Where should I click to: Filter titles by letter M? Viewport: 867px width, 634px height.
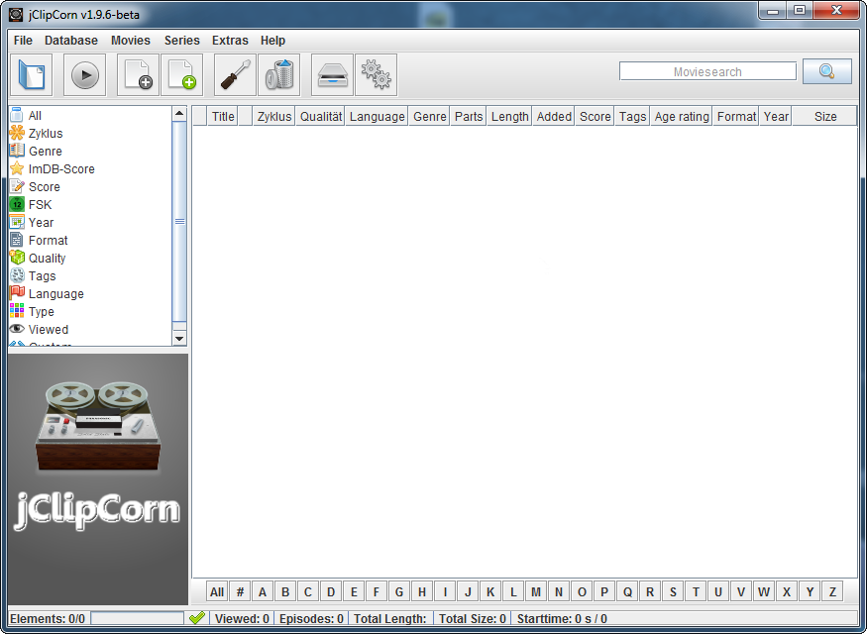pyautogui.click(x=536, y=592)
